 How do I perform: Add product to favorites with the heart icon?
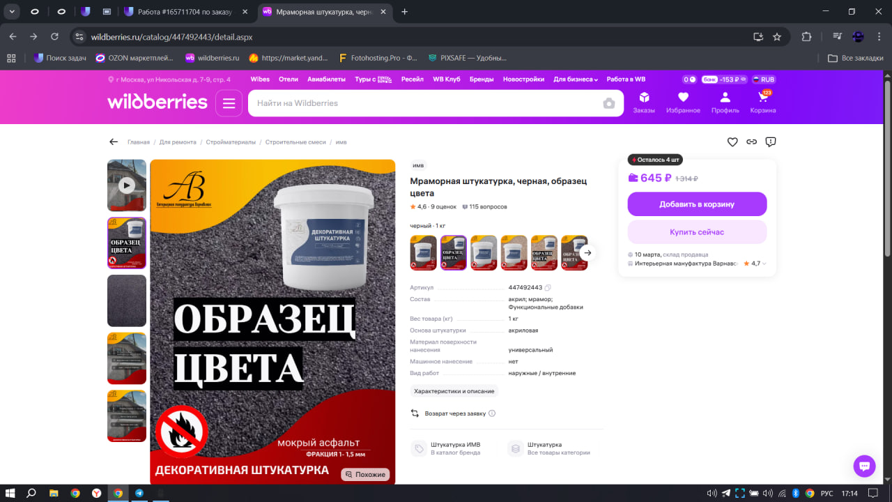(732, 142)
